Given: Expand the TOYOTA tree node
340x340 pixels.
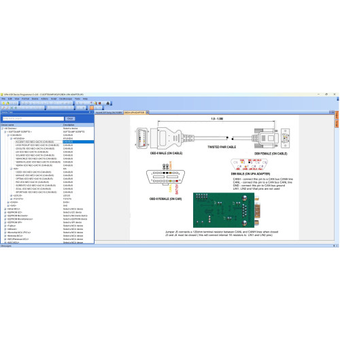Looking at the screenshot, I should tap(11, 199).
